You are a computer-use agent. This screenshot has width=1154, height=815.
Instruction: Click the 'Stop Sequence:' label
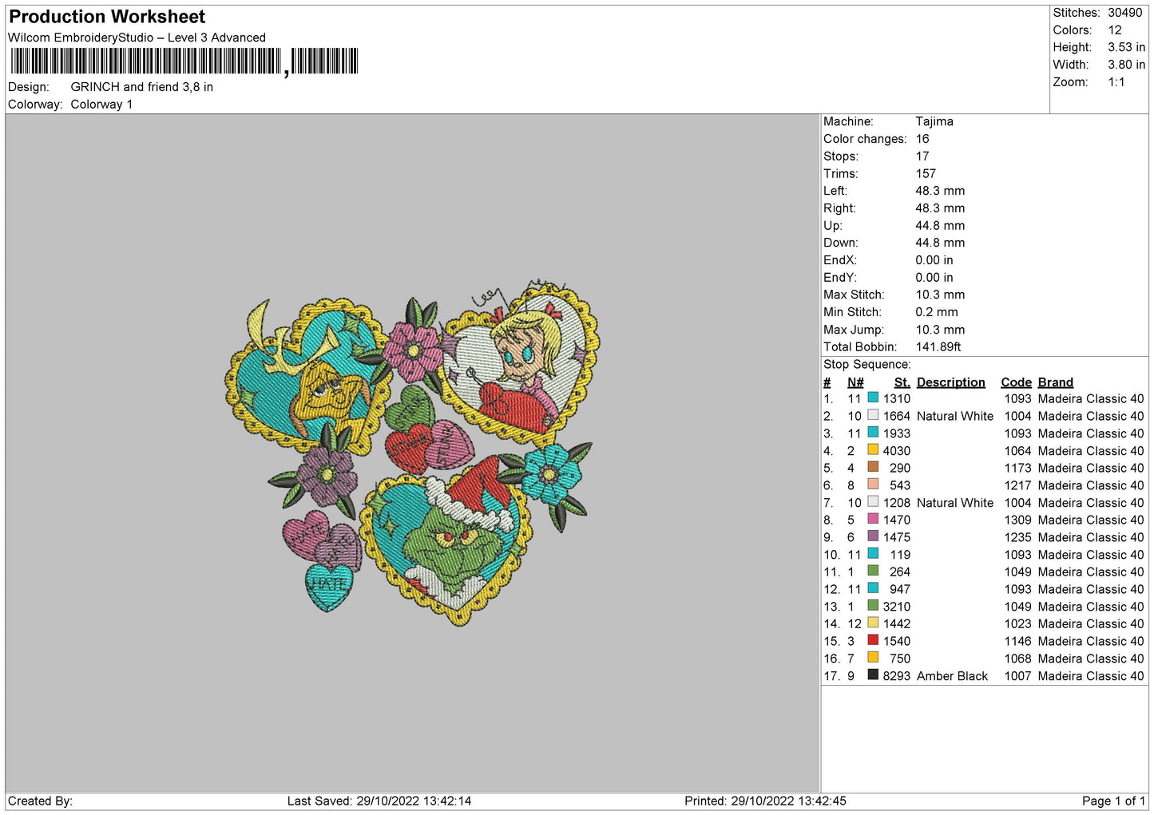(866, 364)
